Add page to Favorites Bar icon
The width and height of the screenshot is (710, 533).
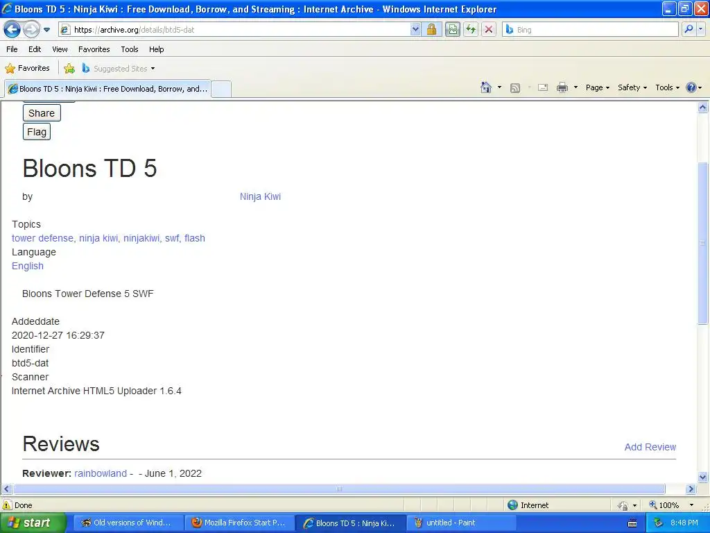[x=69, y=69]
